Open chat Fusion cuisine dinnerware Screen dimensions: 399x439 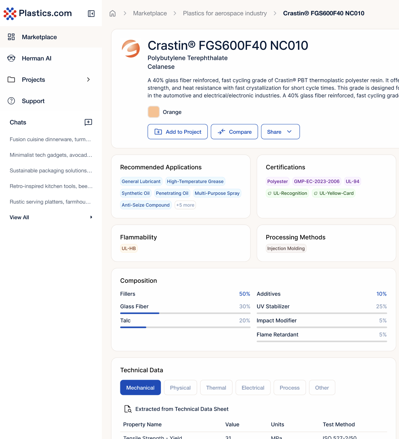50,139
